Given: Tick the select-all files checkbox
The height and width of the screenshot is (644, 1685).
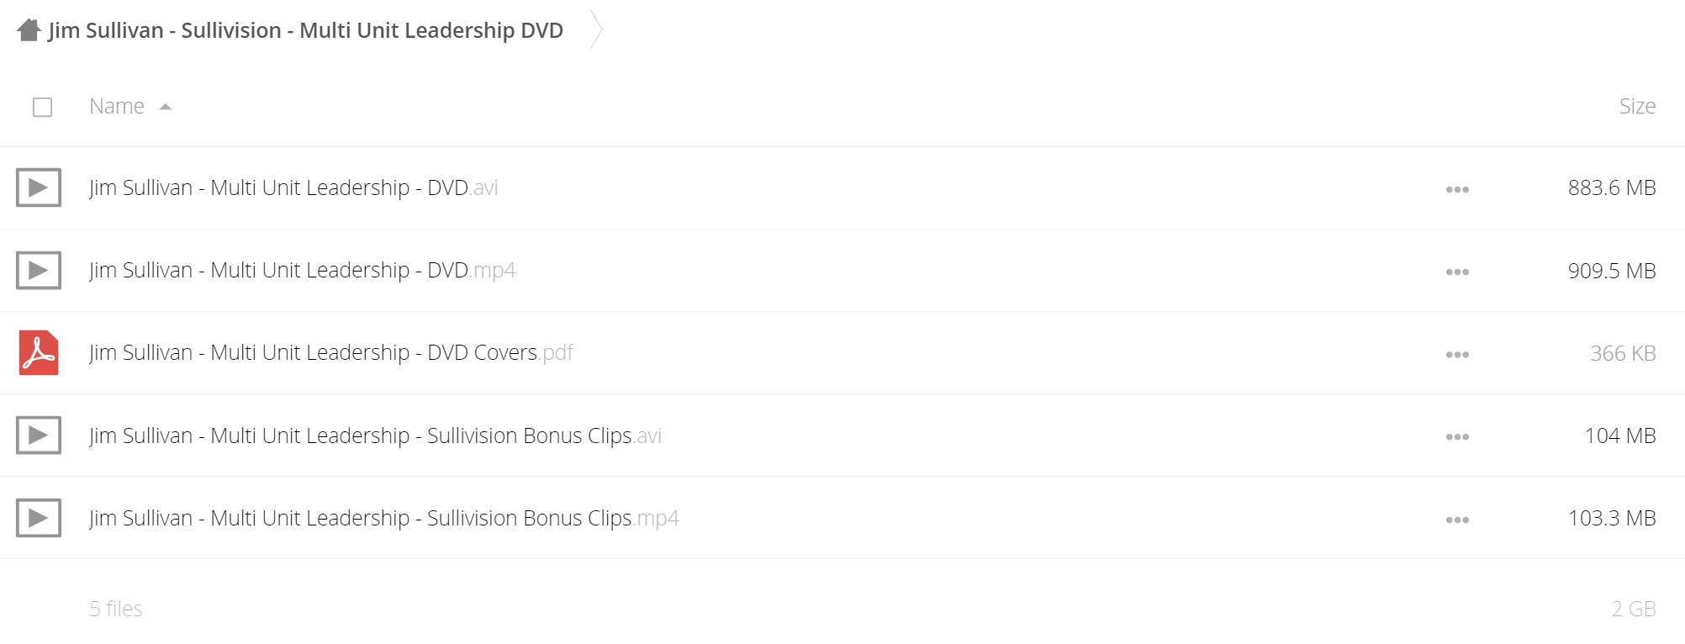Looking at the screenshot, I should [42, 107].
